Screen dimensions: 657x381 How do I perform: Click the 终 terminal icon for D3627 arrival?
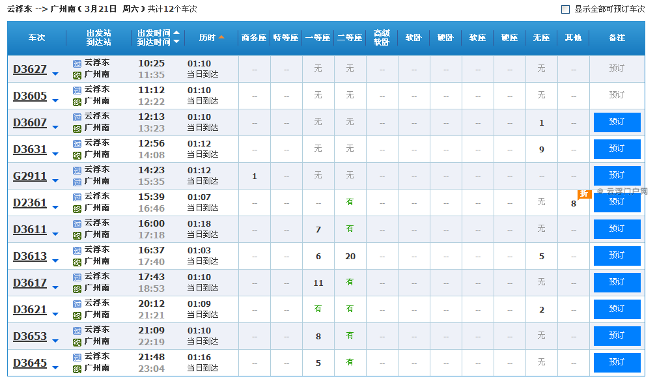click(x=77, y=76)
